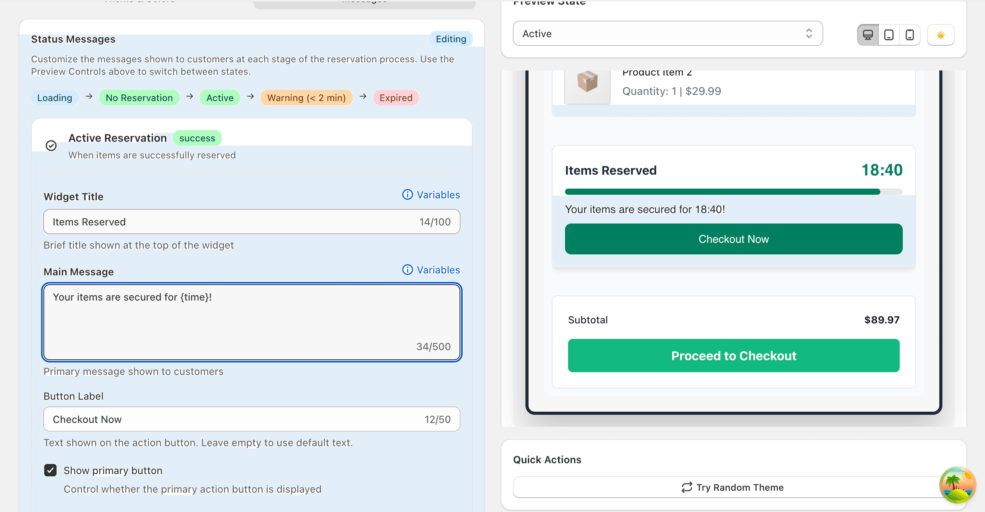Toggle the Editing badge on Status Messages

tap(451, 39)
